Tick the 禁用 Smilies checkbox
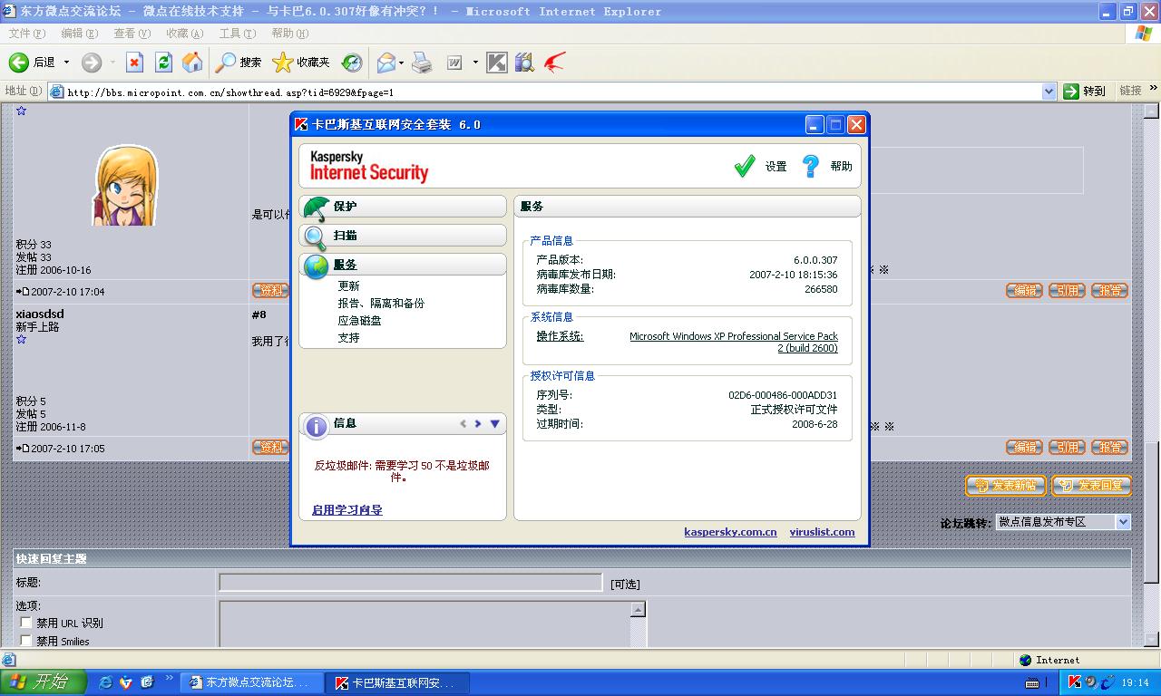The image size is (1161, 696). click(26, 641)
